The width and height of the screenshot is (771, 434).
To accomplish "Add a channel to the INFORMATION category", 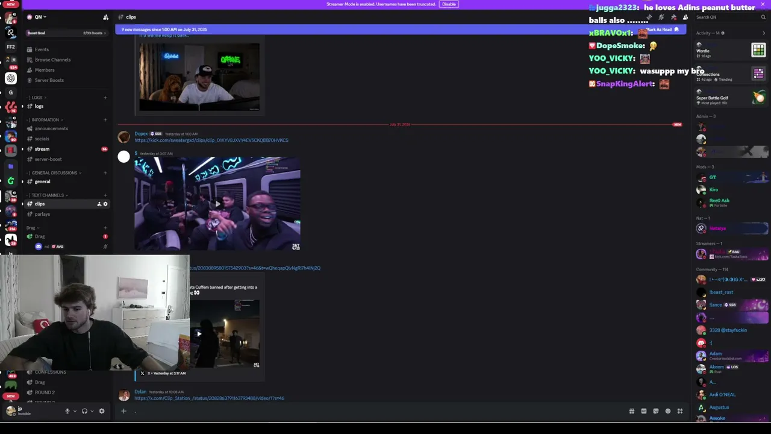I will [x=105, y=120].
